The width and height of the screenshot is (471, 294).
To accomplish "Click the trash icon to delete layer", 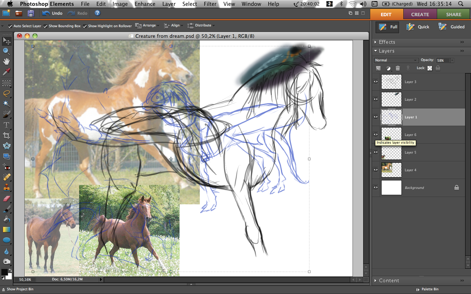I will point(398,68).
